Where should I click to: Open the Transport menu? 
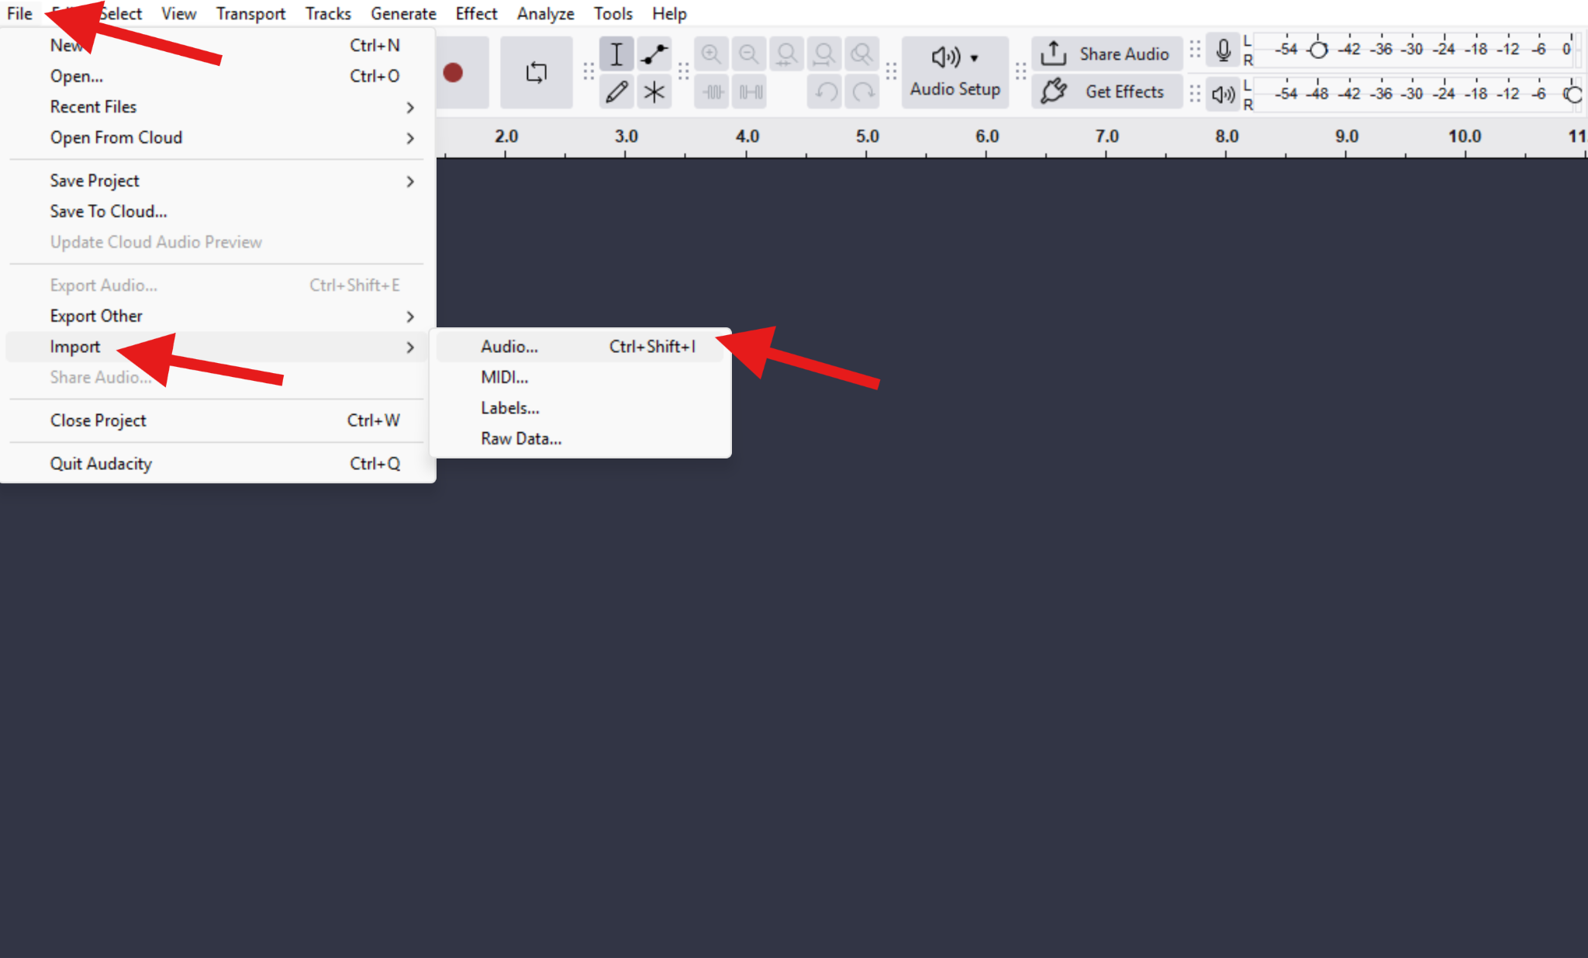pos(250,13)
